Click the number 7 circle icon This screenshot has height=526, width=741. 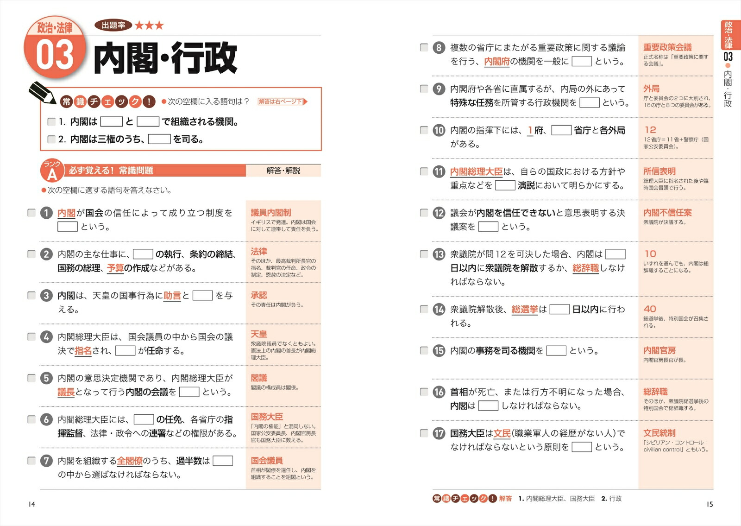(46, 461)
